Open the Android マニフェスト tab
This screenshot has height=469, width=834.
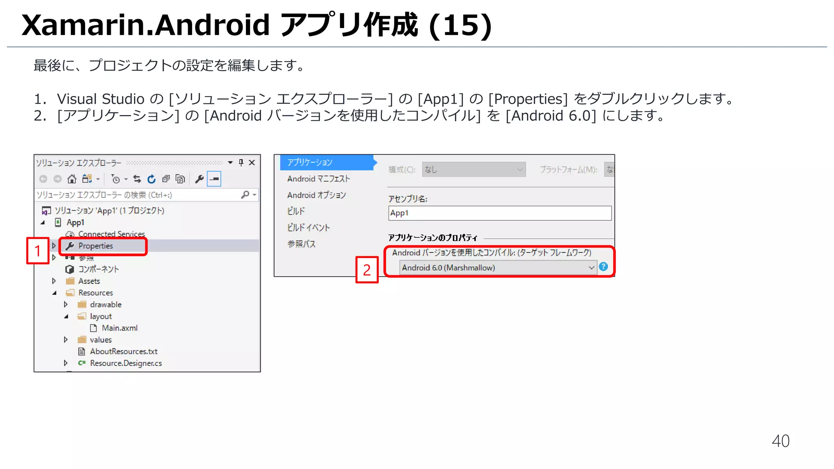[318, 179]
